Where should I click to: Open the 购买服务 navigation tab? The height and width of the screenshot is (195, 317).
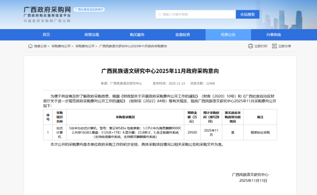pos(137,34)
